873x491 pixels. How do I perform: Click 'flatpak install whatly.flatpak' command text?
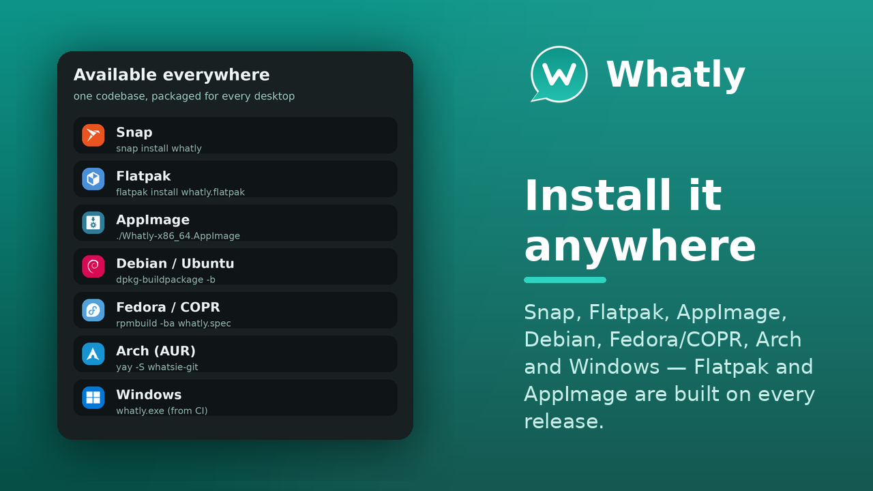tap(180, 192)
